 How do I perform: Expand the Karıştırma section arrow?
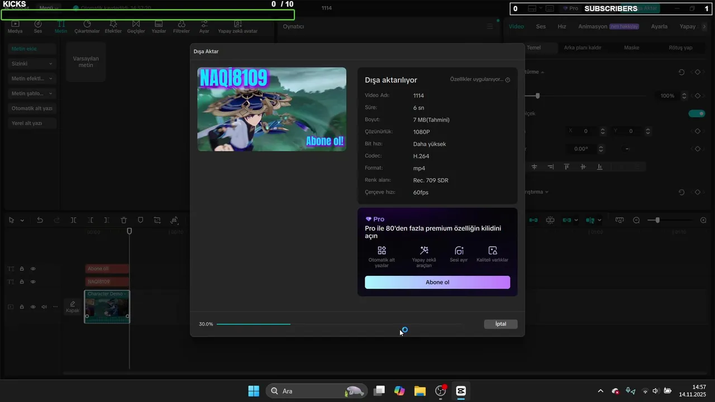pyautogui.click(x=547, y=192)
